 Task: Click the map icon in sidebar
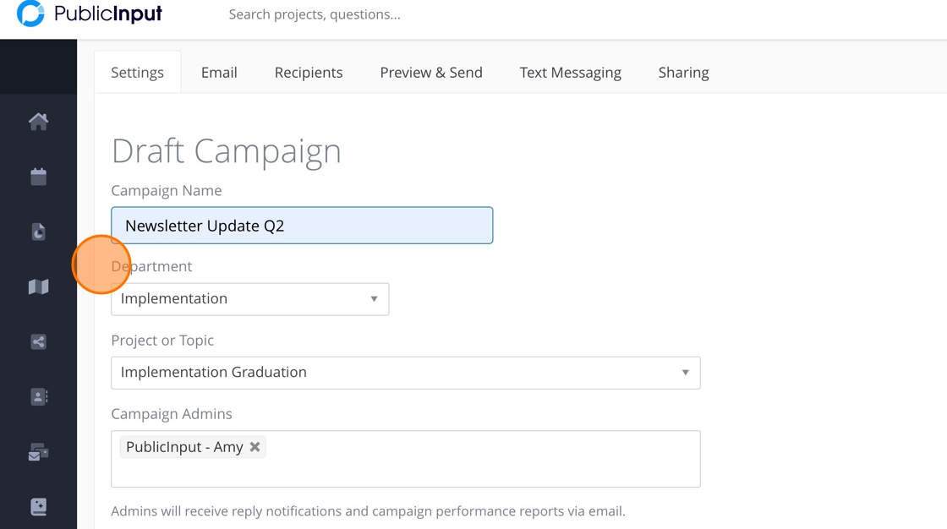click(38, 287)
